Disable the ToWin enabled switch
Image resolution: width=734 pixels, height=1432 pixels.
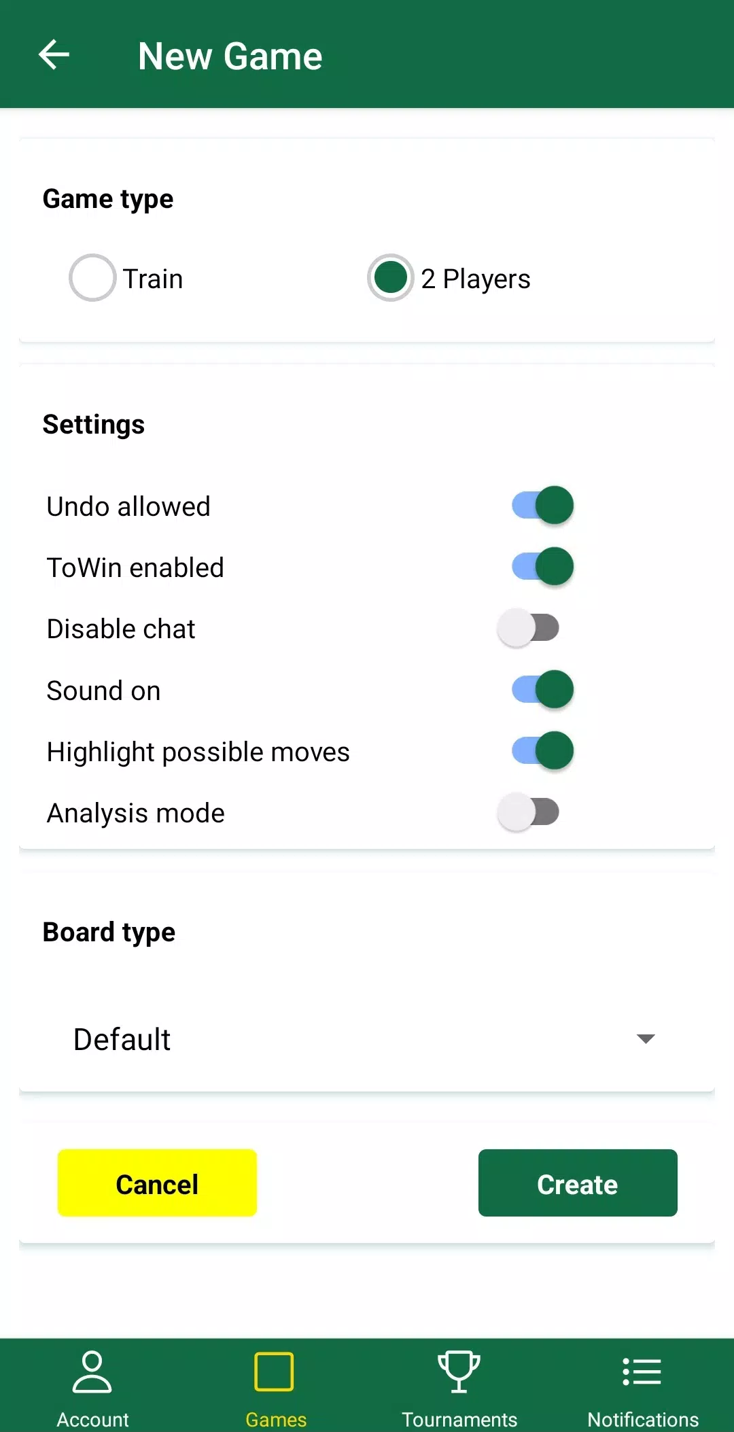point(542,567)
